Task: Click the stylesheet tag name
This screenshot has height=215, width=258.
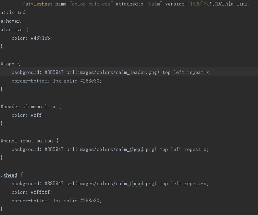Action: pos(39,4)
